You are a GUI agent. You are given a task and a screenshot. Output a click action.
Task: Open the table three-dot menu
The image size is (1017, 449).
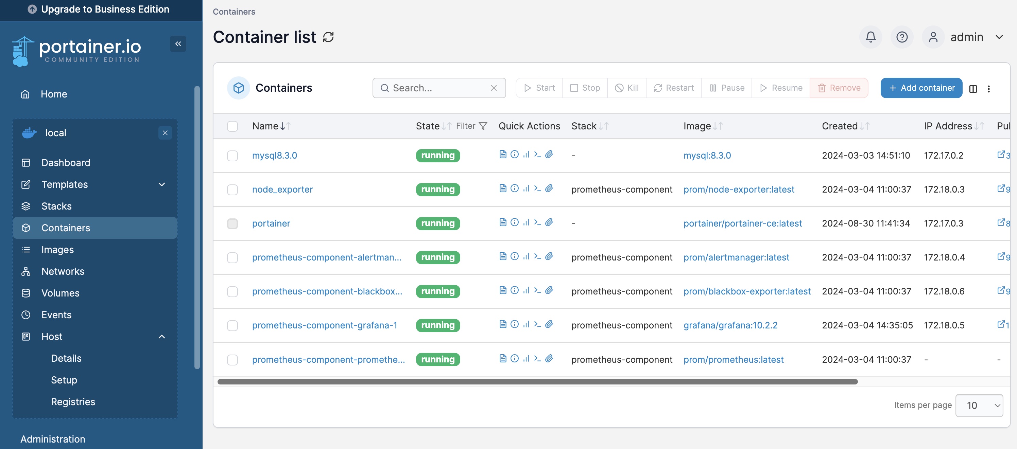click(x=988, y=89)
